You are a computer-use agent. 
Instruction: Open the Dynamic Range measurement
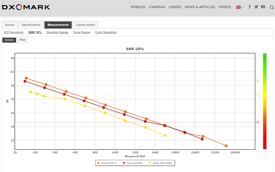[57, 32]
